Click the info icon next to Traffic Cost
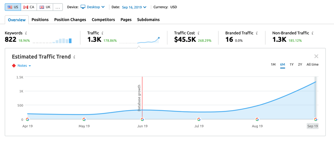The height and width of the screenshot is (141, 334). [198, 33]
